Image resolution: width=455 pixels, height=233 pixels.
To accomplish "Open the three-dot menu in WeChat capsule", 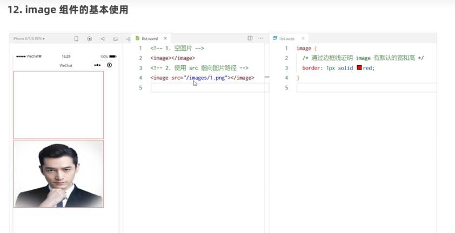I will (x=97, y=65).
